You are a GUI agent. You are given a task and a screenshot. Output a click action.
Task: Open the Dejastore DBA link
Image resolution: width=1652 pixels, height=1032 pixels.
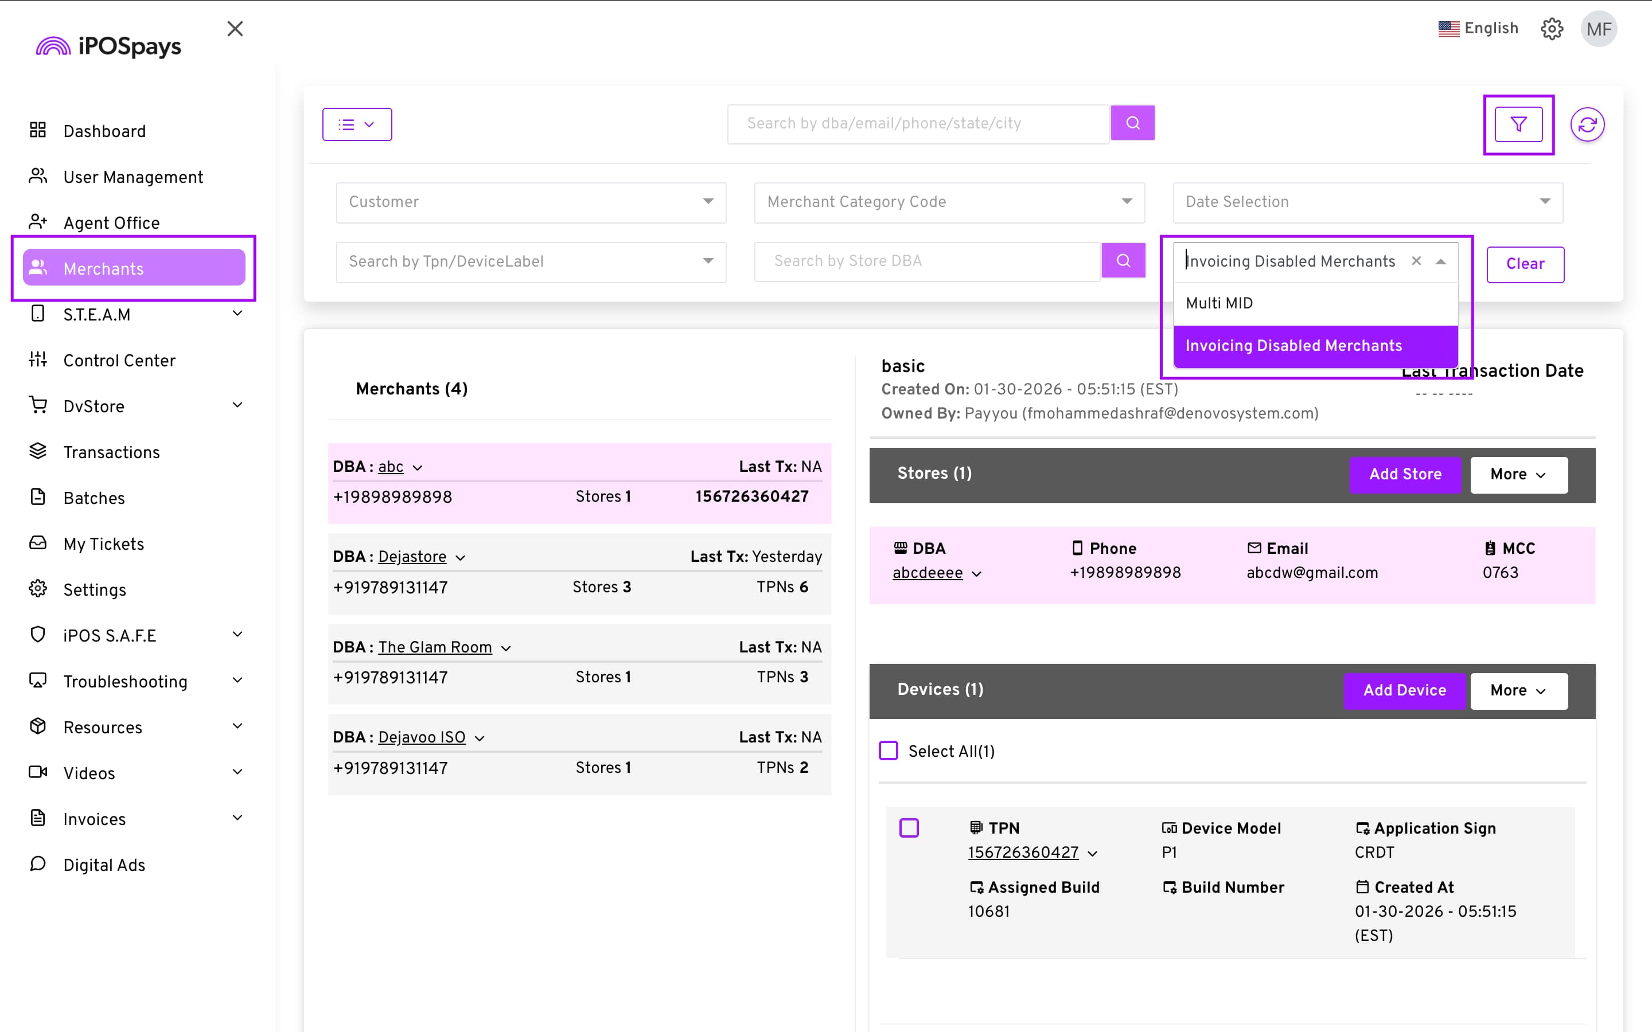412,557
